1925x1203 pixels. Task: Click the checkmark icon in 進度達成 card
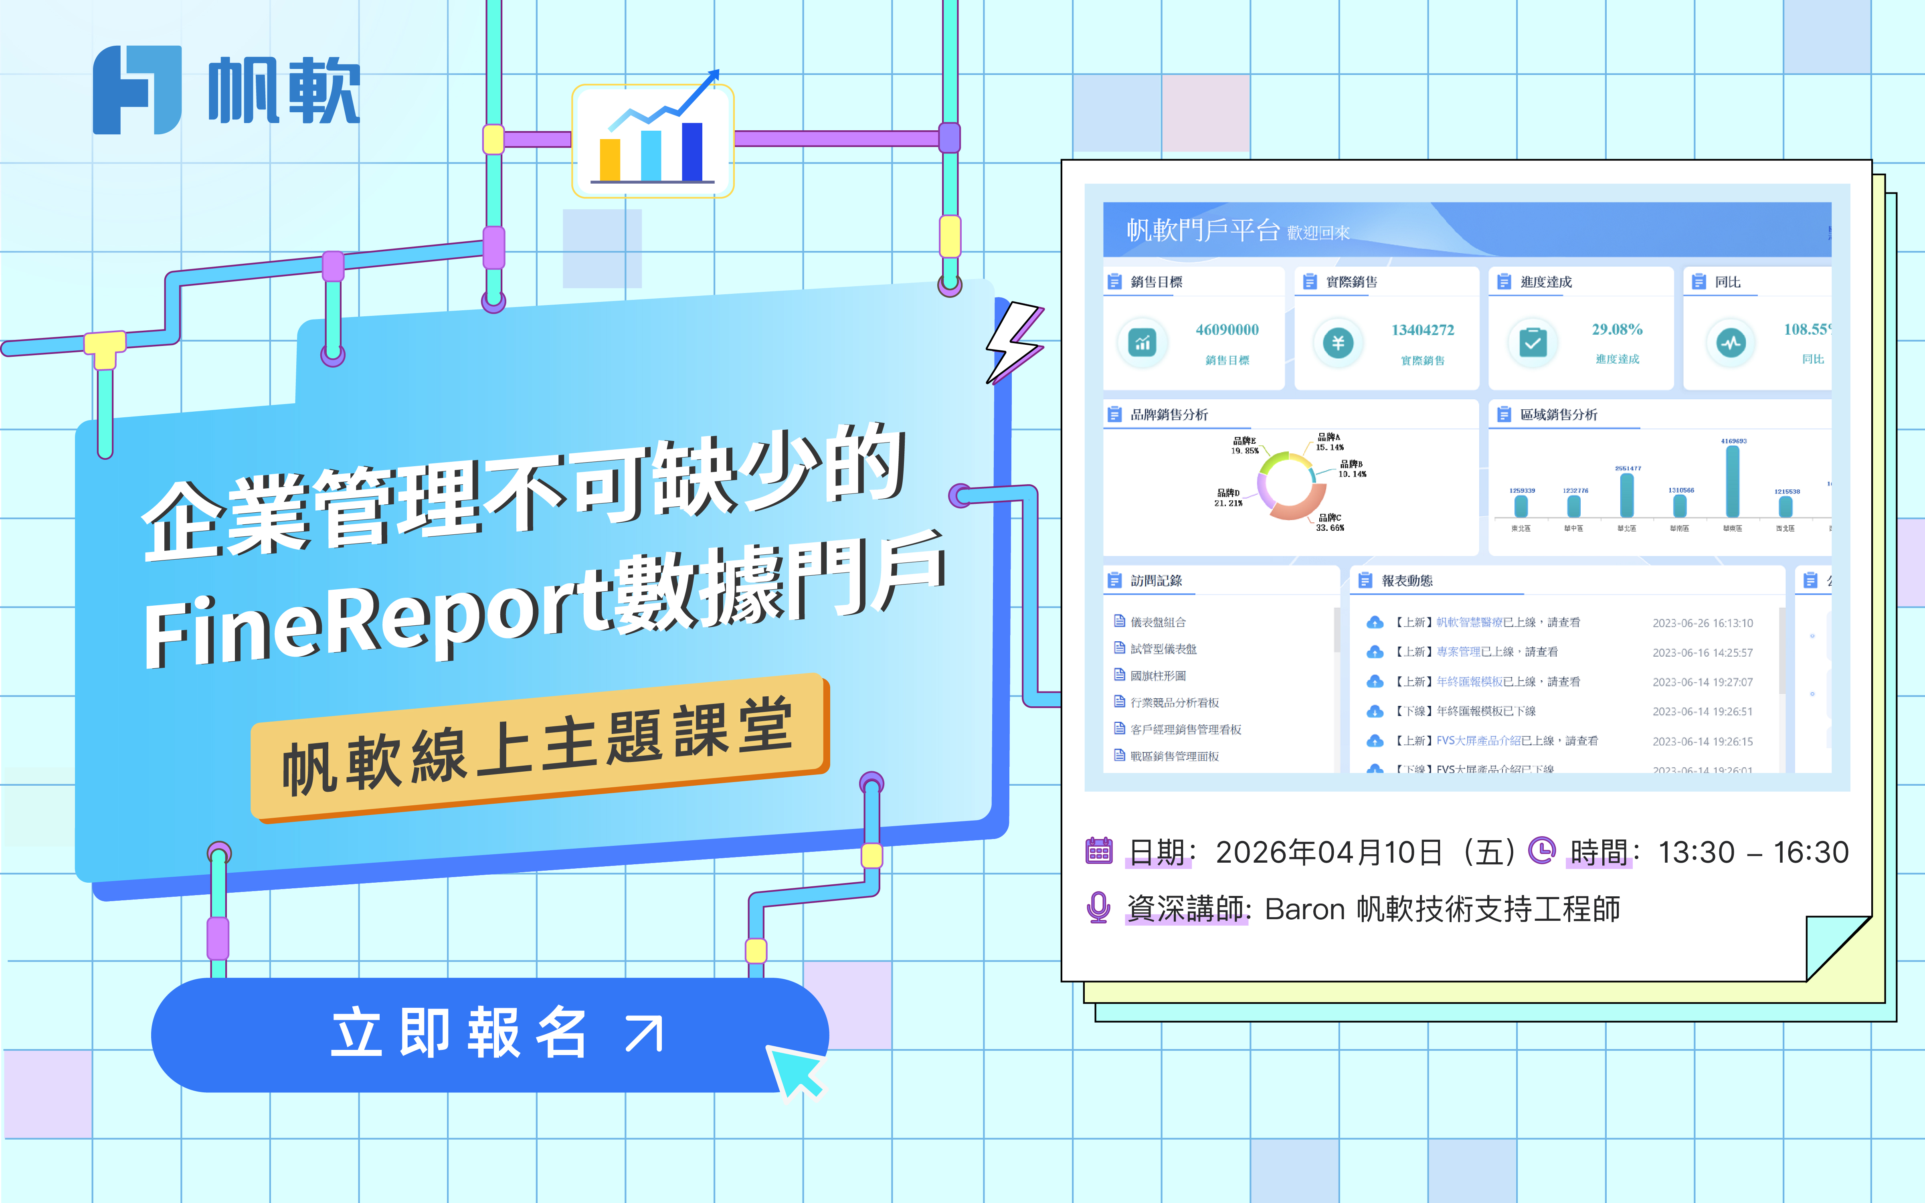(x=1532, y=343)
